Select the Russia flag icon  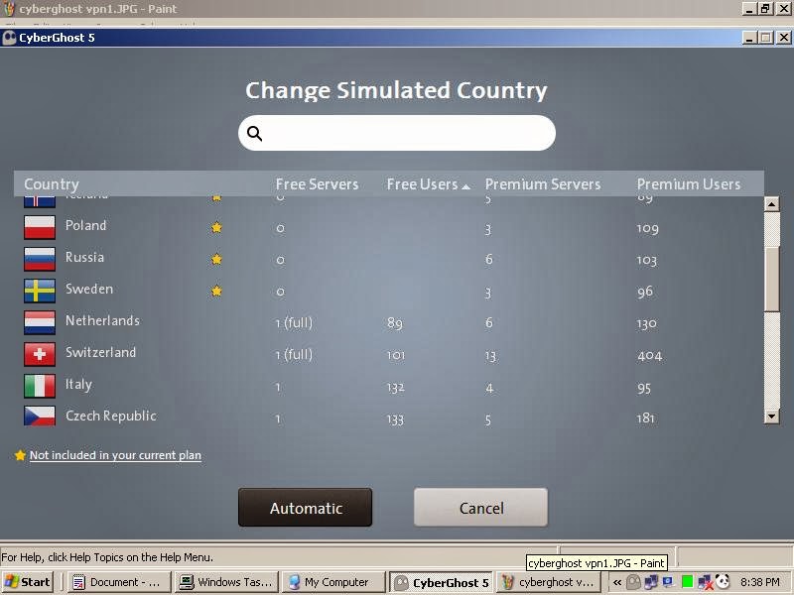click(x=40, y=259)
